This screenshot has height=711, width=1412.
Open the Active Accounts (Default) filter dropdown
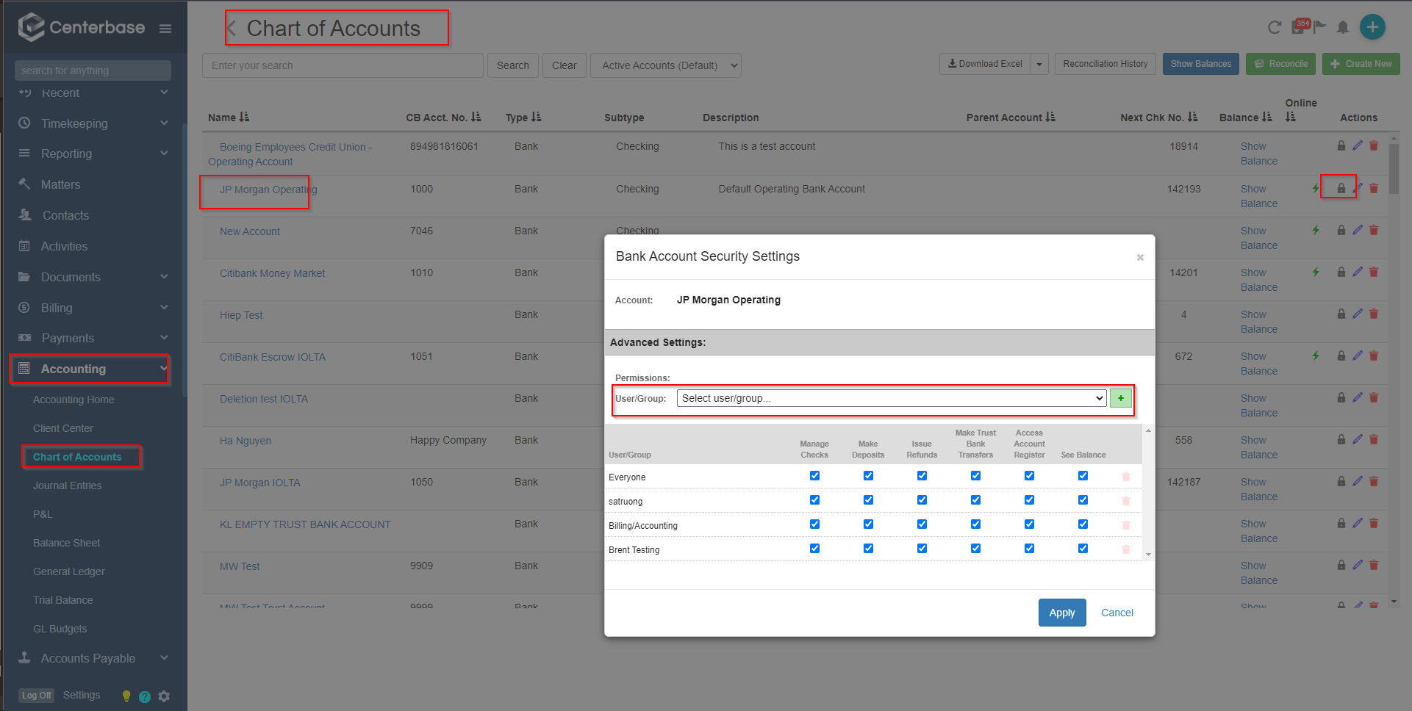[x=666, y=65]
